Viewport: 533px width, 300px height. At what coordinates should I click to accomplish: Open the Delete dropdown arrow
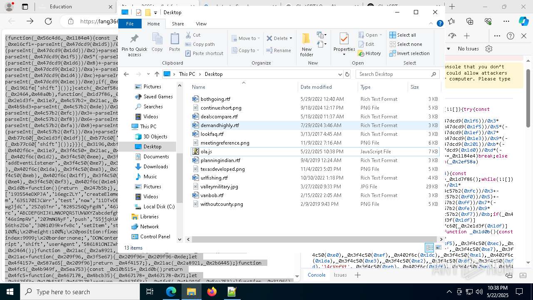(291, 38)
